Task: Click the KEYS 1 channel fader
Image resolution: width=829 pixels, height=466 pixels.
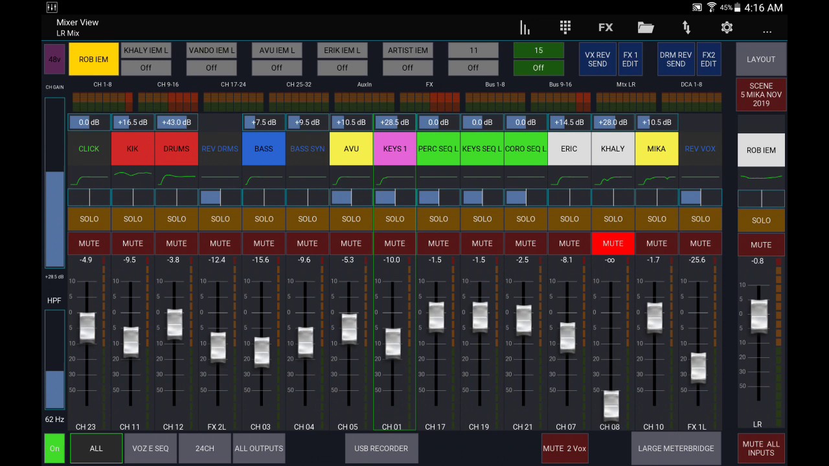Action: click(x=393, y=343)
